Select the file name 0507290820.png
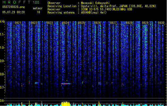Image resolution: width=167 pixels, height=106 pixels. click(x=14, y=7)
